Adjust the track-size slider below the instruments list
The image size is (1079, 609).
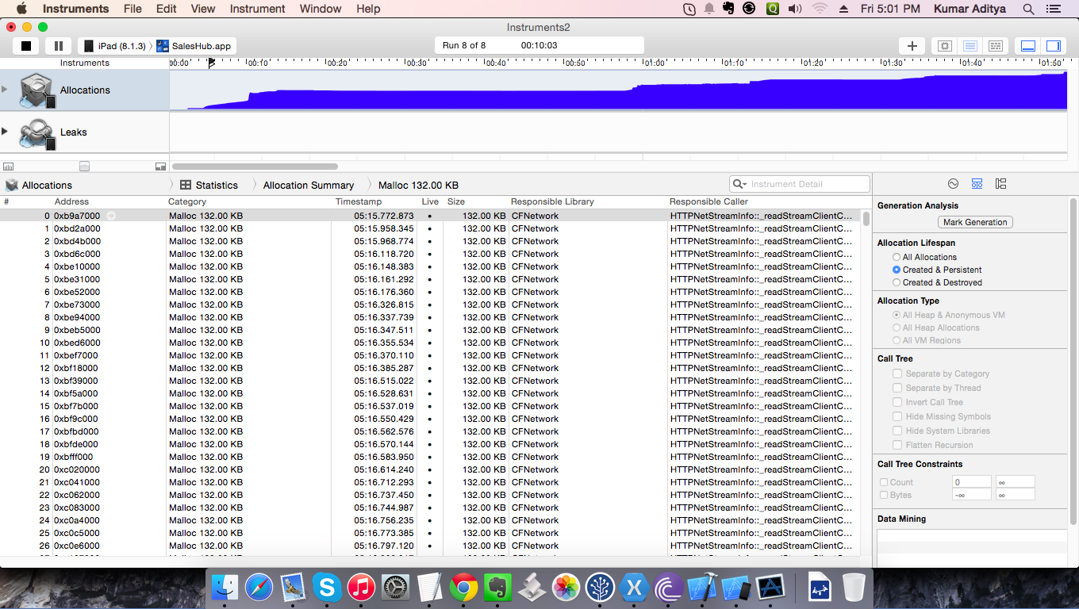(85, 167)
